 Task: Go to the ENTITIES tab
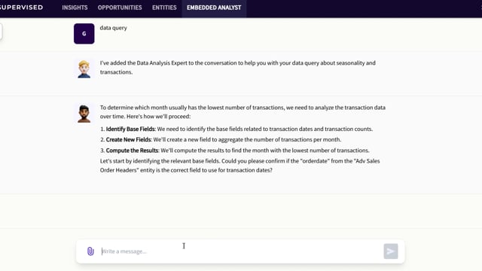pos(164,8)
